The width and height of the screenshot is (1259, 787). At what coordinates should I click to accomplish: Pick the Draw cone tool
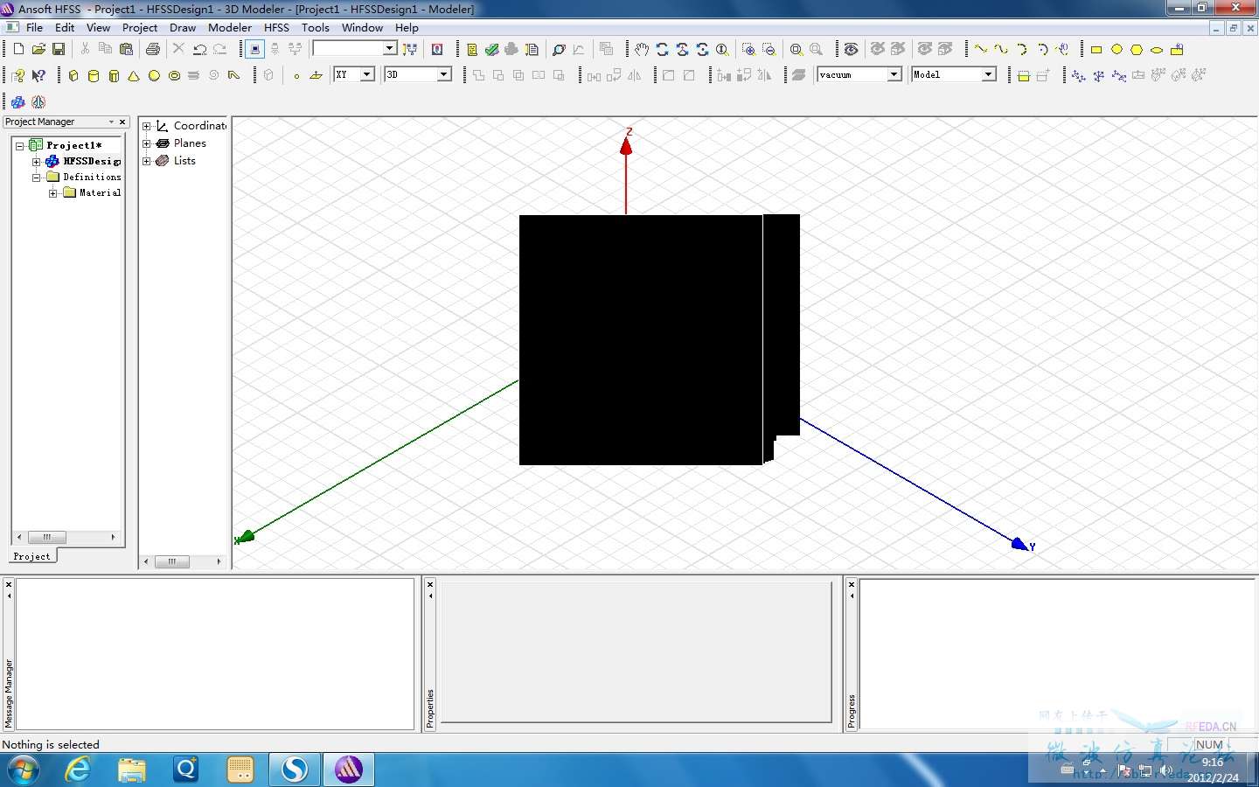[x=134, y=75]
